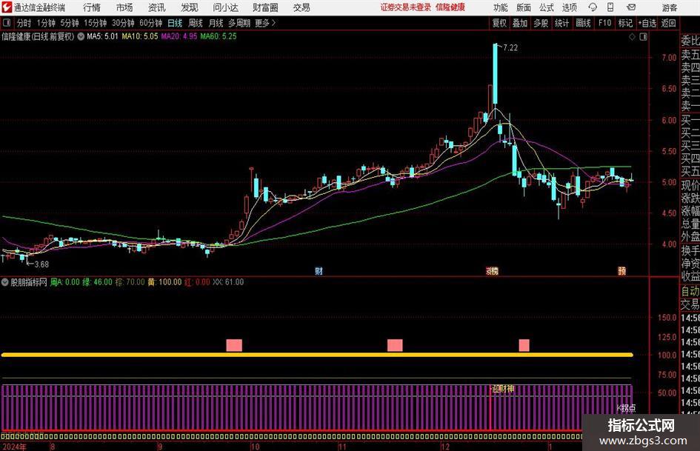The height and width of the screenshot is (451, 700).
Task: Click the 游客 guest account label
Action: (669, 7)
